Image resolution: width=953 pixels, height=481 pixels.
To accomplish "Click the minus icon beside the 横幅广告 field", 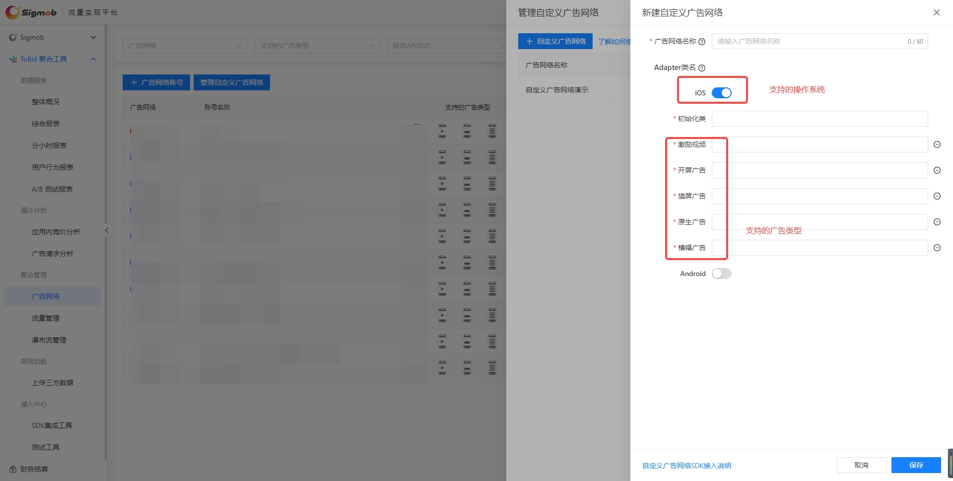I will 937,248.
